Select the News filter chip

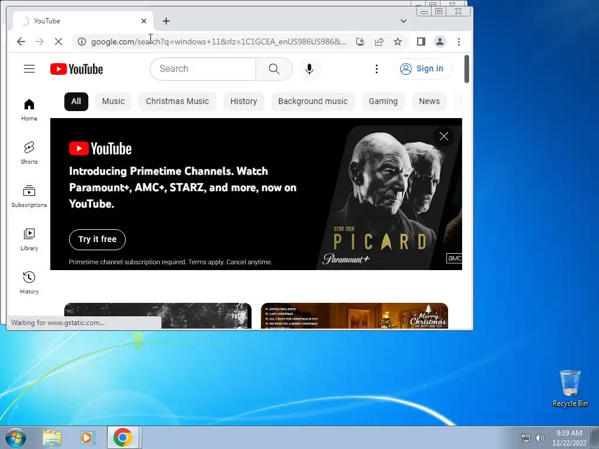pyautogui.click(x=429, y=102)
